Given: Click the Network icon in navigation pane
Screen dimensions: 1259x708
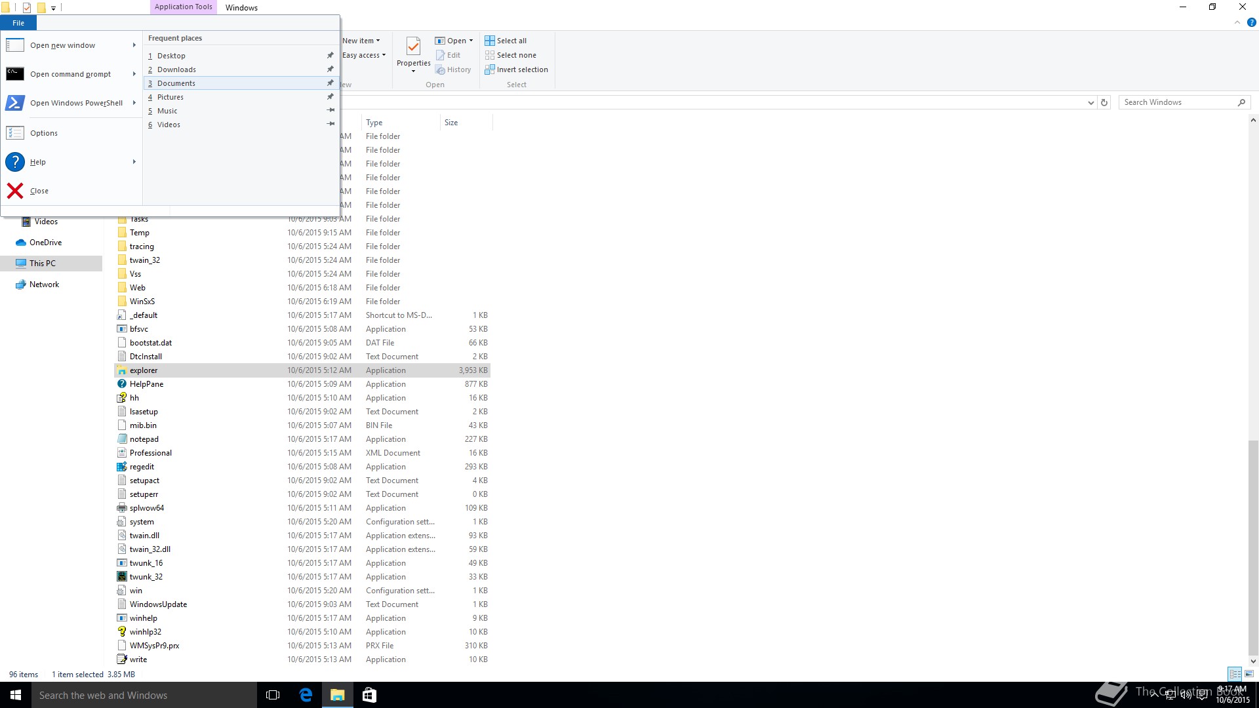Looking at the screenshot, I should 21,285.
